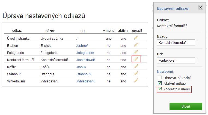The height and width of the screenshot is (115, 208).
Task: Toggle the Aktivní odkaz checkbox
Action: pyautogui.click(x=160, y=83)
